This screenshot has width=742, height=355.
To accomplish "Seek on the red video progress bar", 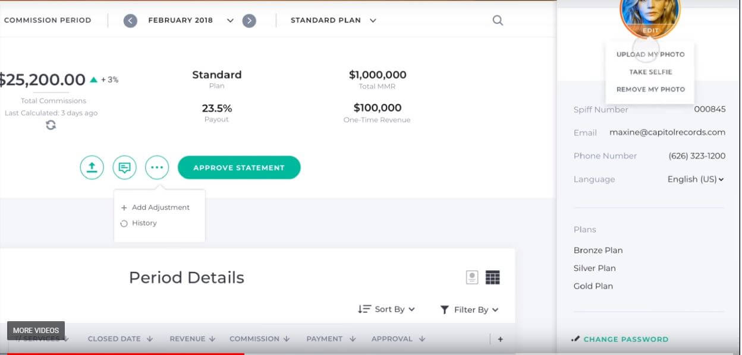I will click(122, 353).
